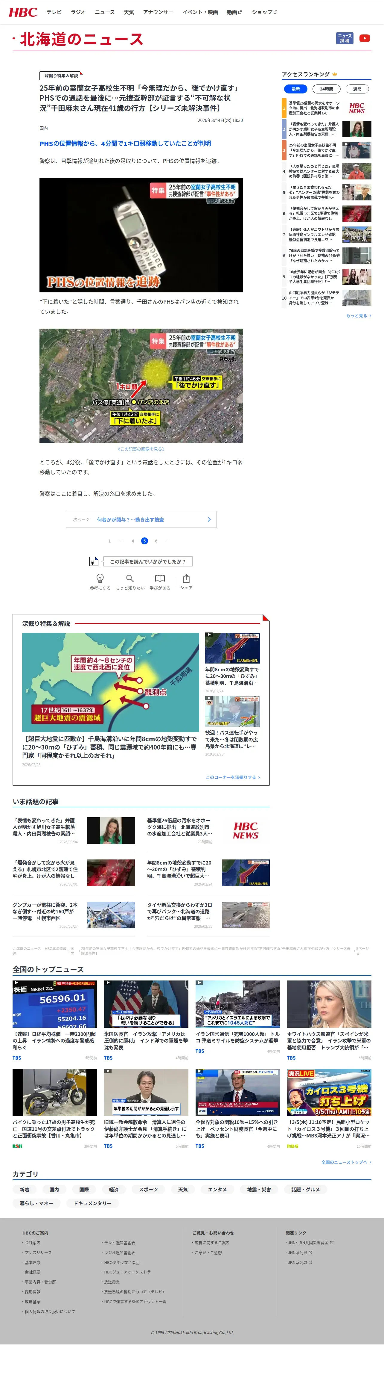Expand ranking with もっと見る
384x1381 pixels.
point(358,316)
